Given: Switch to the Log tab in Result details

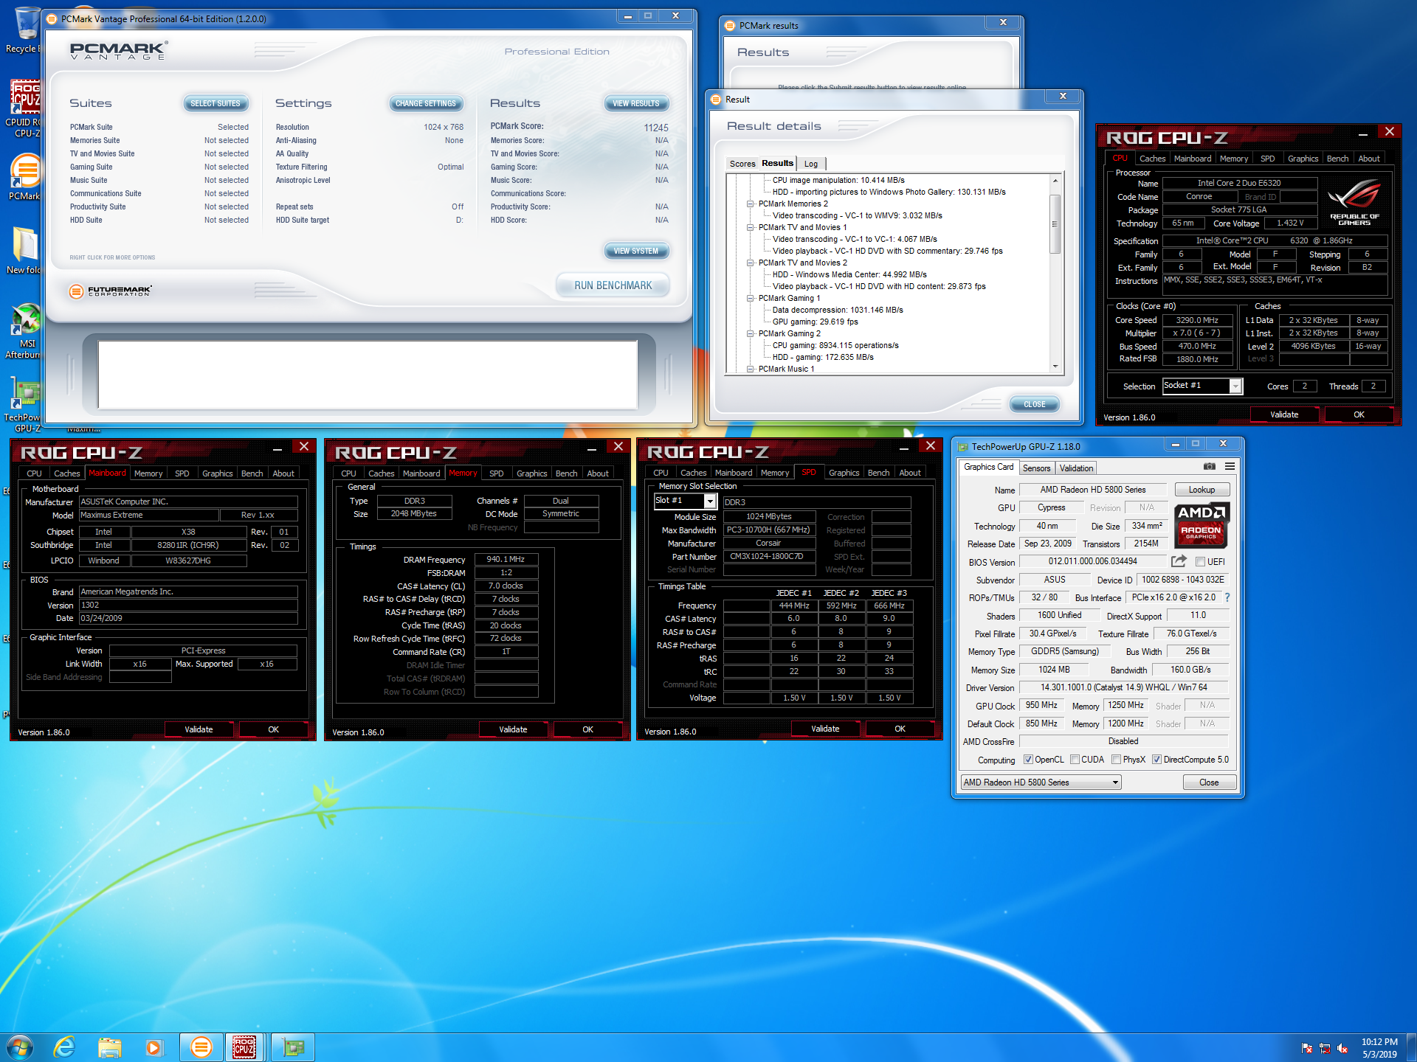Looking at the screenshot, I should [811, 164].
